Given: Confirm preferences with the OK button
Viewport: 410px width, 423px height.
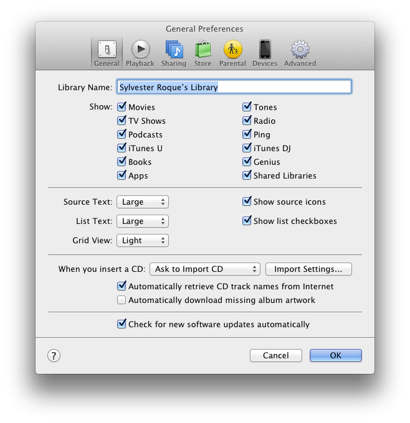Looking at the screenshot, I should click(x=336, y=355).
